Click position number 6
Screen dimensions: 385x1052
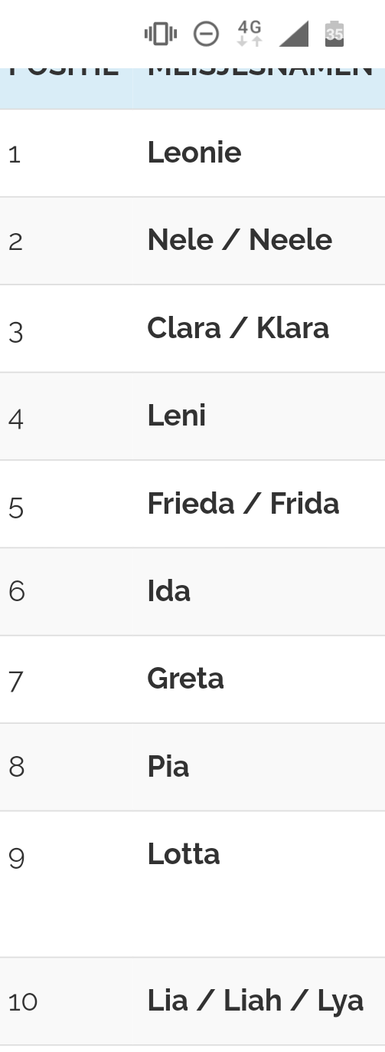tap(16, 591)
